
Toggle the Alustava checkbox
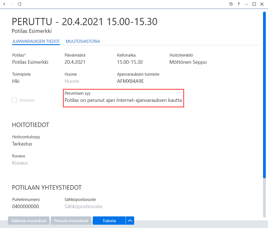point(14,100)
